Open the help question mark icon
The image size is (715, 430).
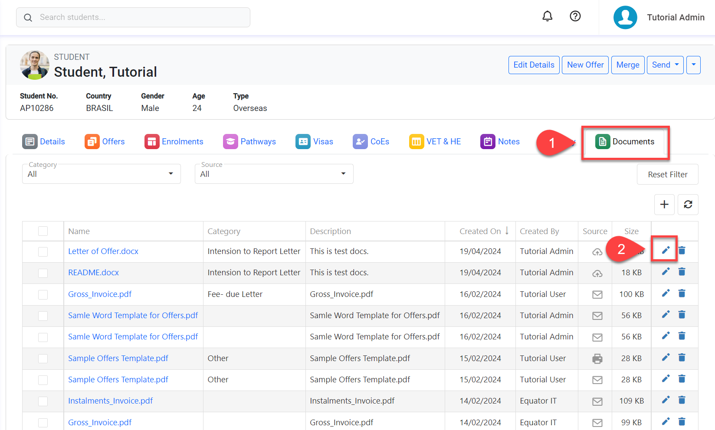click(575, 16)
